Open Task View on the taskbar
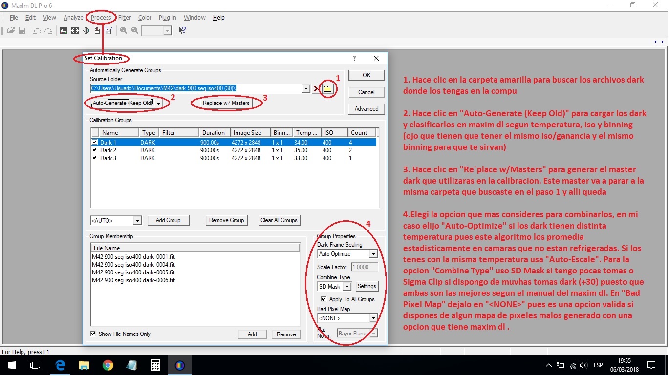Screen dimensions: 669x376 (35, 365)
